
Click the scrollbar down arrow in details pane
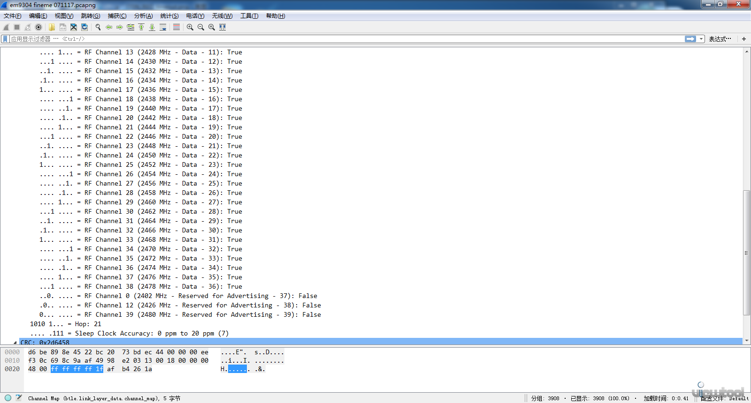[x=746, y=341]
